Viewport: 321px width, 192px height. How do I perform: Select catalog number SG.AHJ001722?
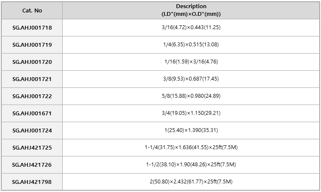coord(32,96)
